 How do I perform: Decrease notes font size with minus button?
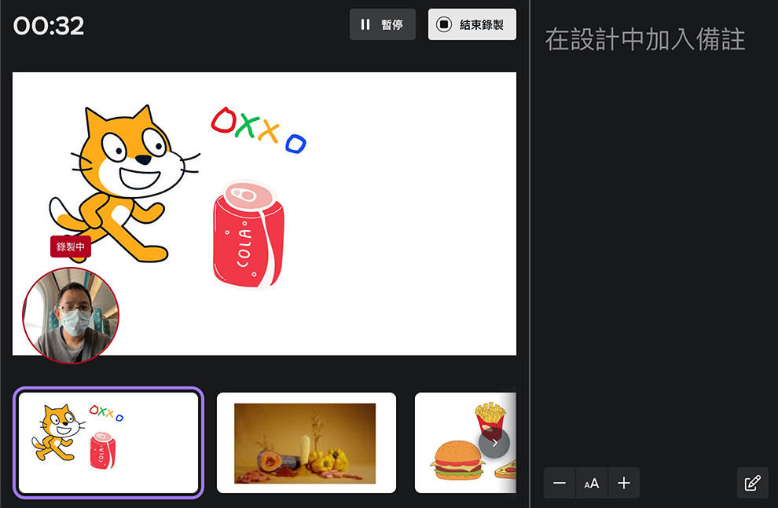[560, 483]
